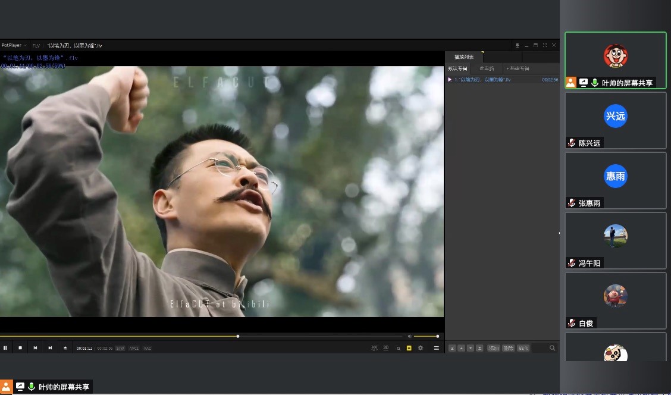Click the video playback area
671x395 pixels.
tap(222, 192)
